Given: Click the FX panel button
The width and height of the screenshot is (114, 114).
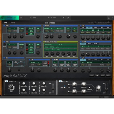Looking at the screenshot, I should pyautogui.click(x=97, y=75).
